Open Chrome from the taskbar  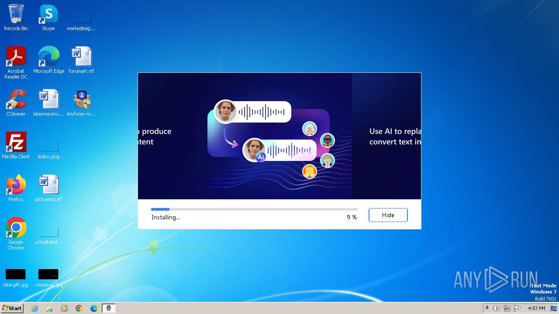79,308
